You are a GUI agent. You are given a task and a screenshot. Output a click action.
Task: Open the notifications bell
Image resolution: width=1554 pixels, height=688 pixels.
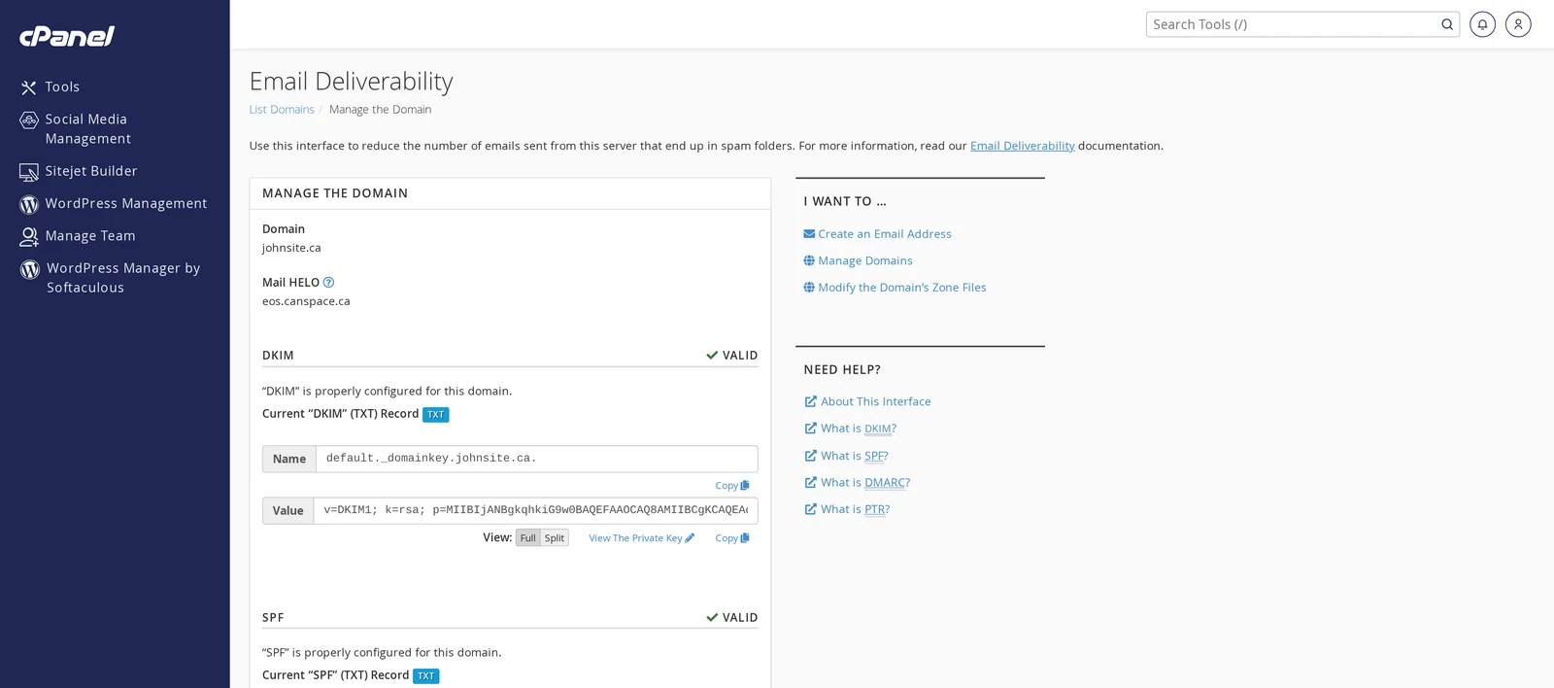[x=1482, y=24]
